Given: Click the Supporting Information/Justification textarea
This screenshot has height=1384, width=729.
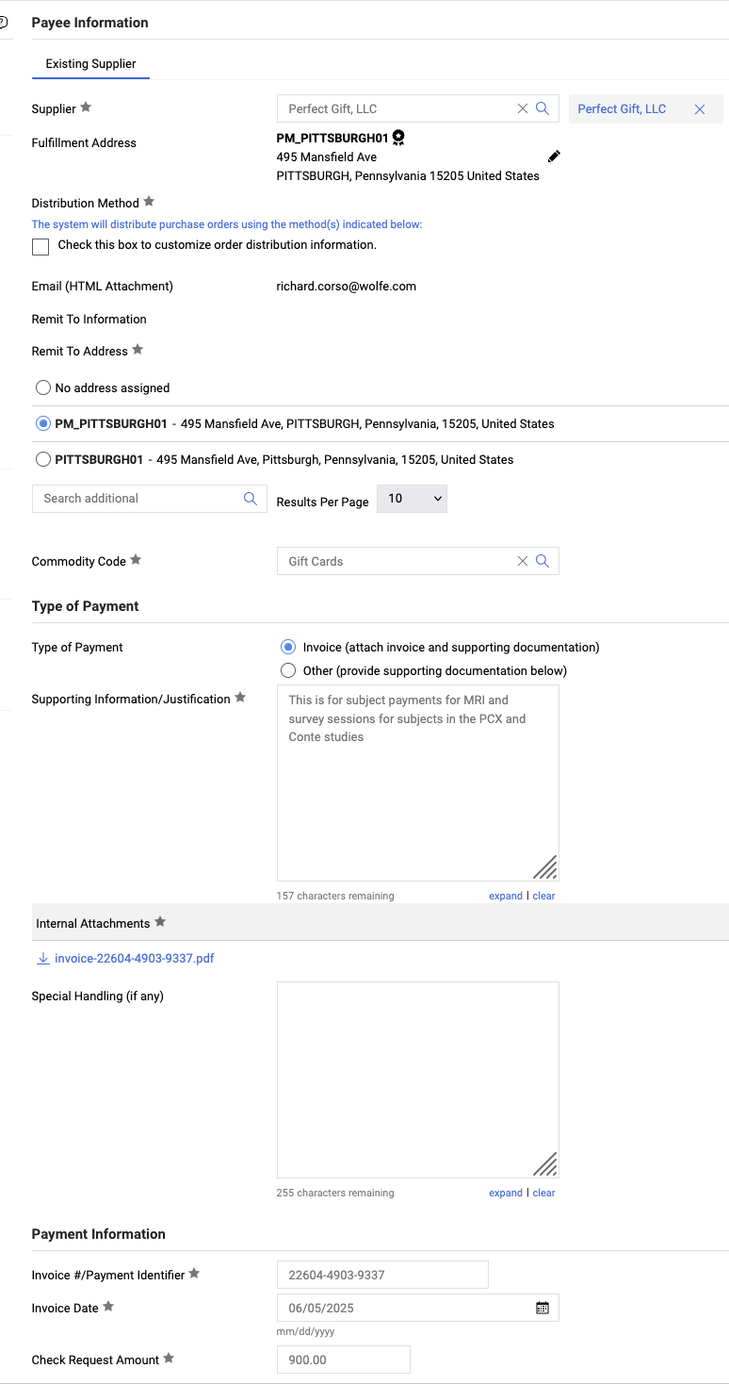Looking at the screenshot, I should point(417,783).
